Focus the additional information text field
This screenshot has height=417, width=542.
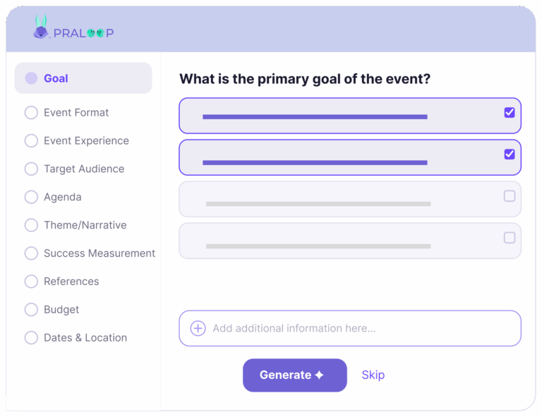tap(353, 328)
